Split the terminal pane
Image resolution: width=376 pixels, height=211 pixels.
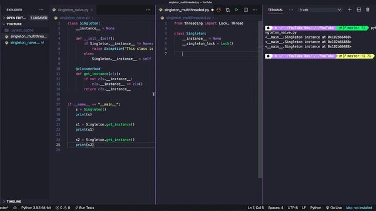click(359, 9)
